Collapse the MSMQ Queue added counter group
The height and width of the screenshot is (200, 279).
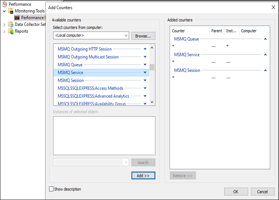click(265, 39)
